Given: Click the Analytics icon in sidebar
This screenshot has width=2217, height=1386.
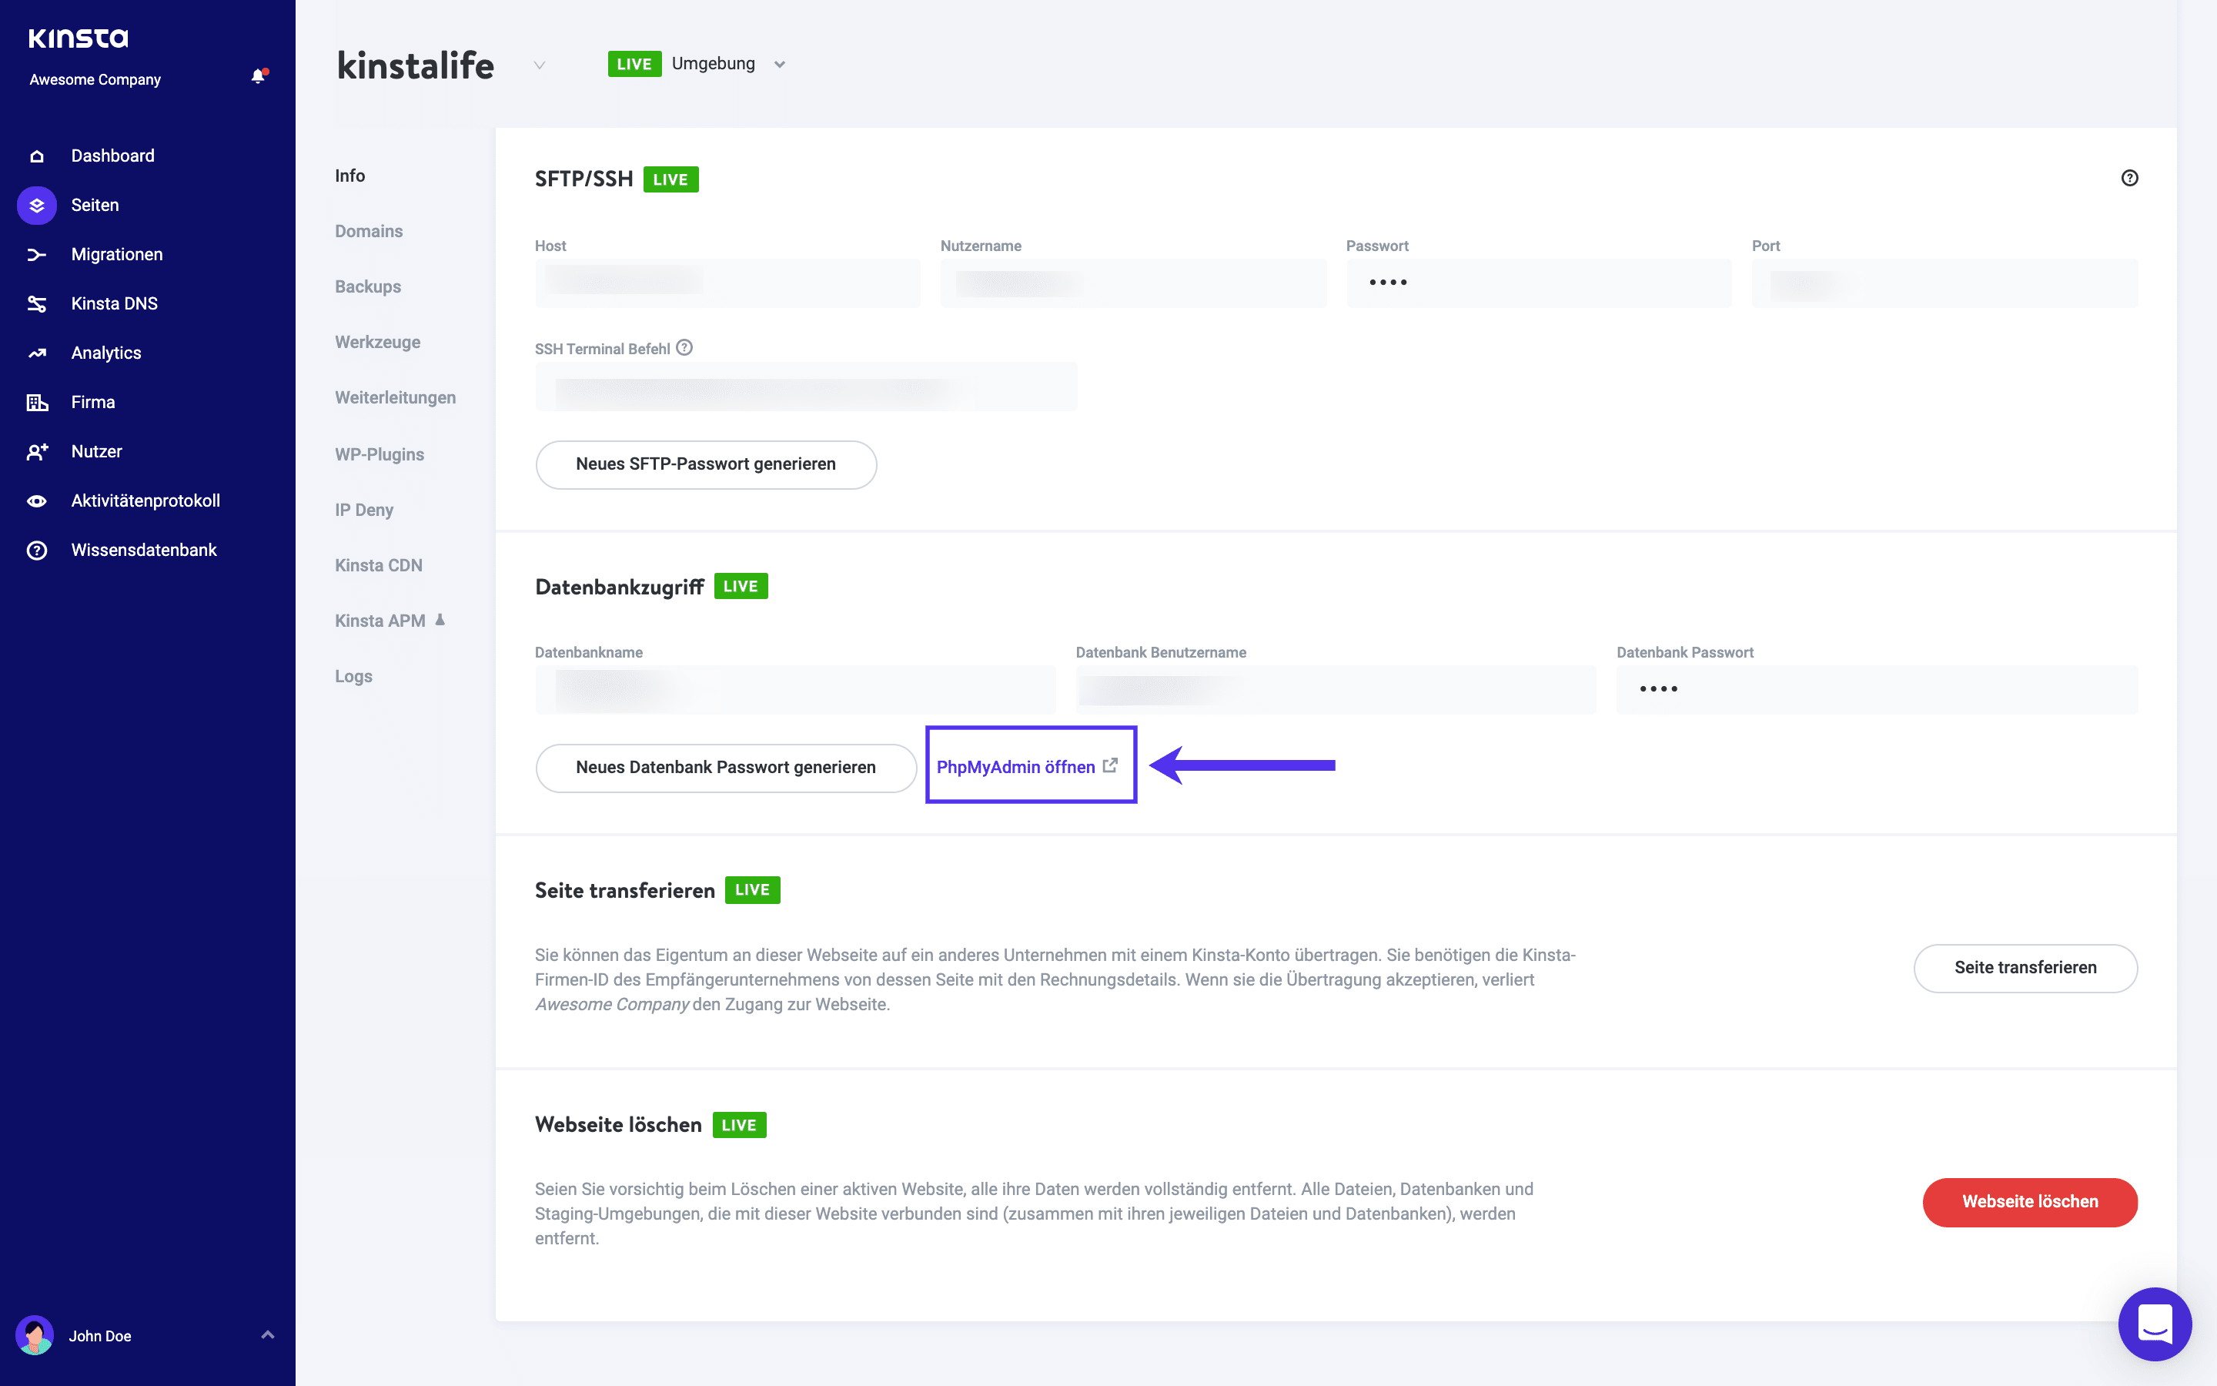Looking at the screenshot, I should 38,353.
